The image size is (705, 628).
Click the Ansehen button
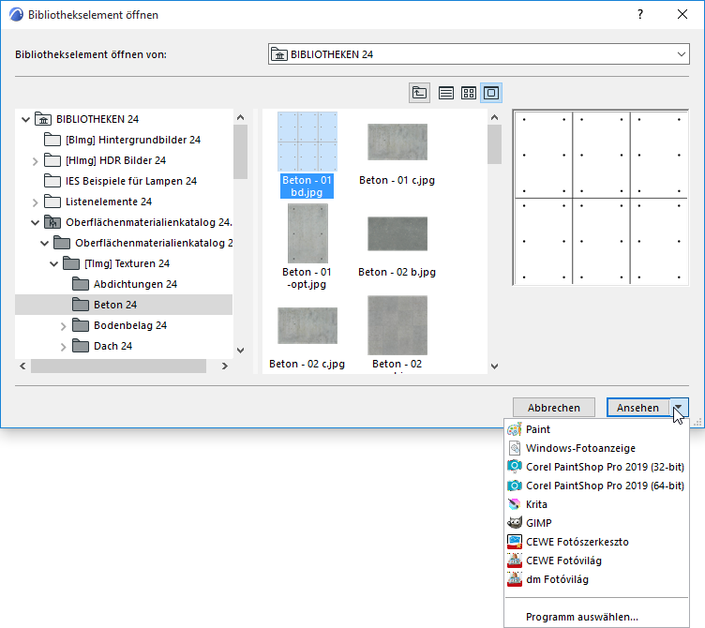coord(638,408)
